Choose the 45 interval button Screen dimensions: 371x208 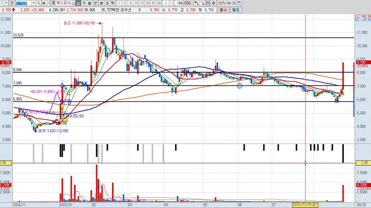click(x=154, y=3)
